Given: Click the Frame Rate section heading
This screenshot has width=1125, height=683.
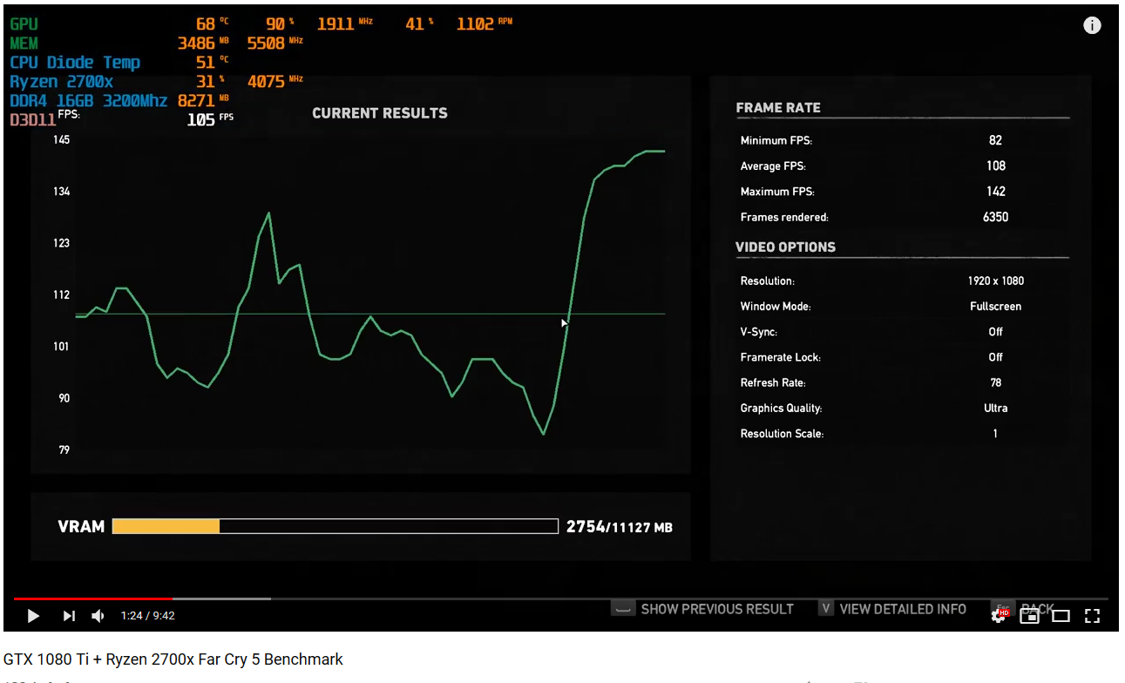Looking at the screenshot, I should click(778, 108).
